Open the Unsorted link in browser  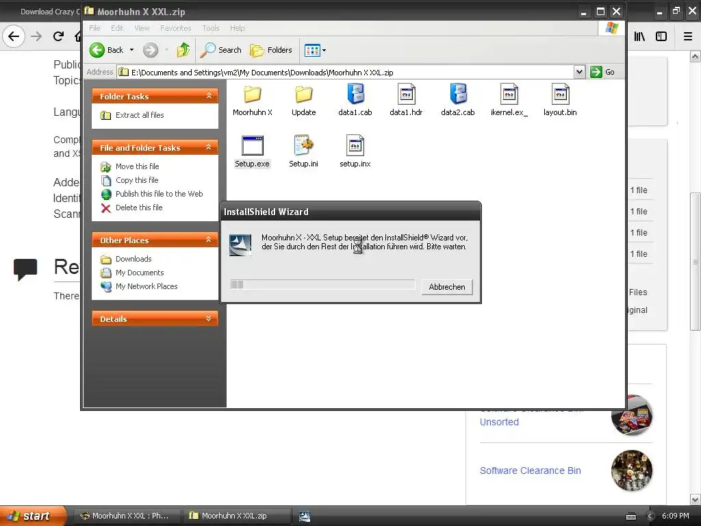(x=499, y=422)
